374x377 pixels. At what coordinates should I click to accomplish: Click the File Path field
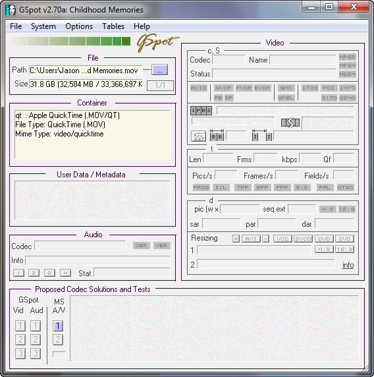pos(86,71)
